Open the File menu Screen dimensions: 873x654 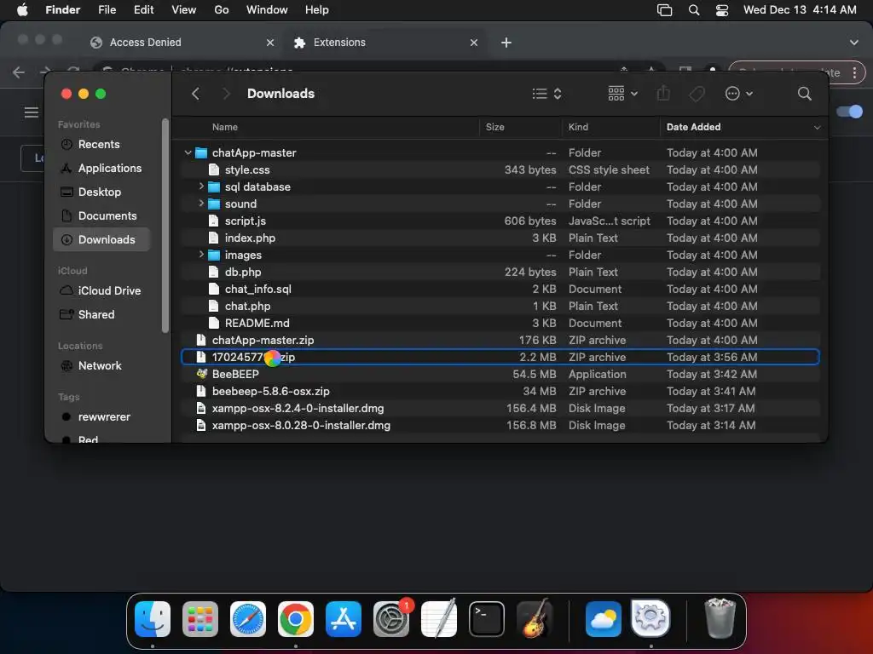[x=107, y=10]
